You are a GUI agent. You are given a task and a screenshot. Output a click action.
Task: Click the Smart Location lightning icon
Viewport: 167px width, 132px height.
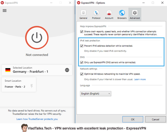pos(32,86)
